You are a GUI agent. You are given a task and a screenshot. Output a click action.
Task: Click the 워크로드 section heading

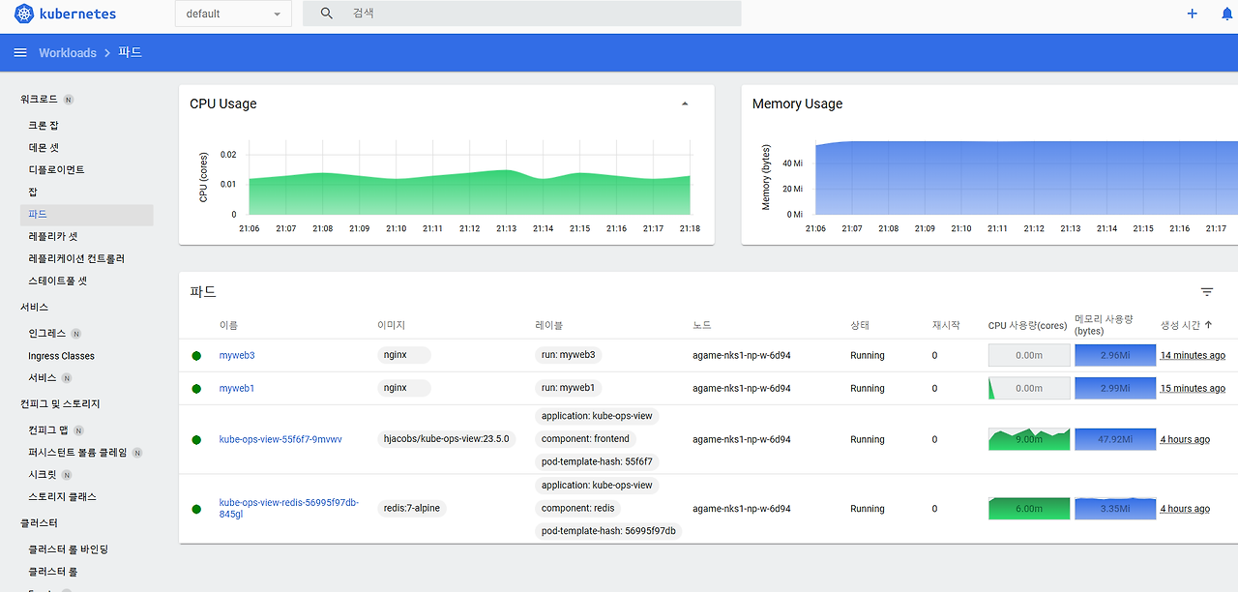pyautogui.click(x=40, y=100)
